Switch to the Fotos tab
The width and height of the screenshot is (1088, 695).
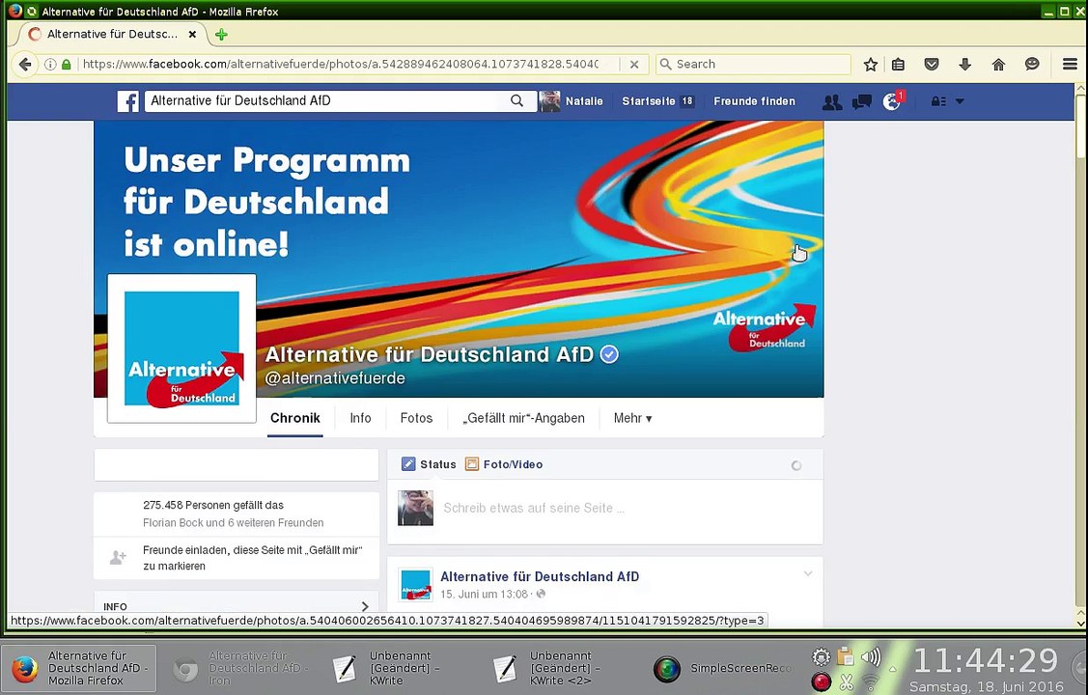416,418
